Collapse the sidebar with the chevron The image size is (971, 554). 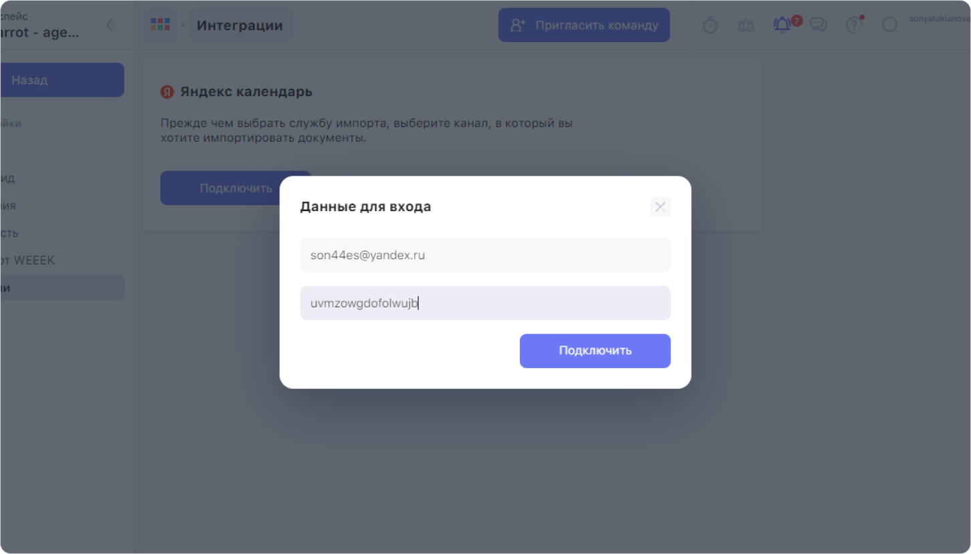tap(111, 25)
